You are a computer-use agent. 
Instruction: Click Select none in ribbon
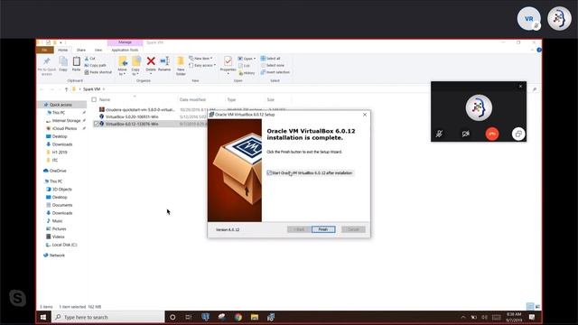(273, 65)
